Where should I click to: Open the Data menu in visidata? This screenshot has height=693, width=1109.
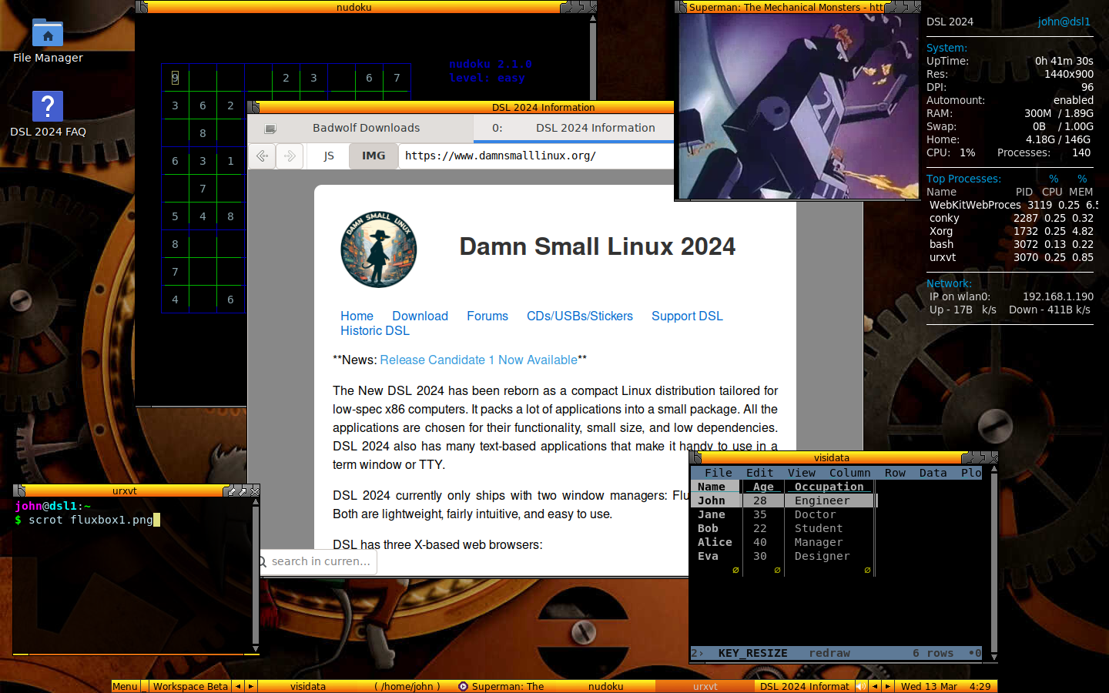(x=933, y=473)
